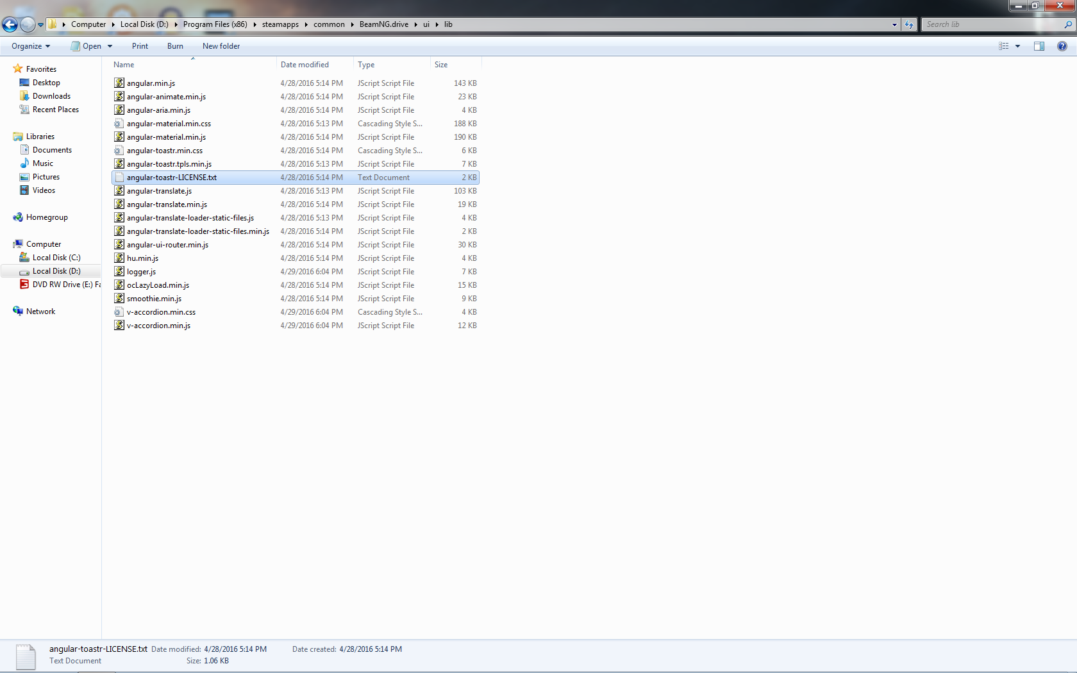Click the Change your view icon
The image size is (1077, 673).
tap(1004, 46)
